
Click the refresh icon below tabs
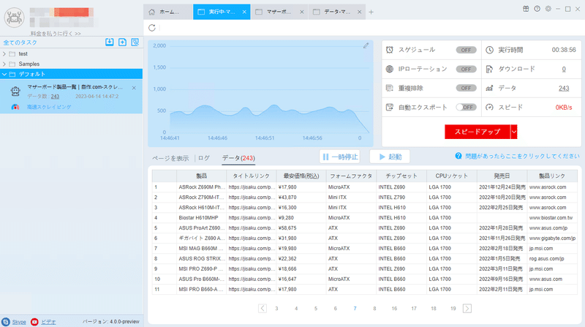coord(152,28)
